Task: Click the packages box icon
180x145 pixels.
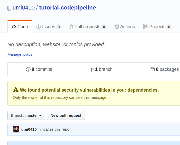Action: pos(152,69)
